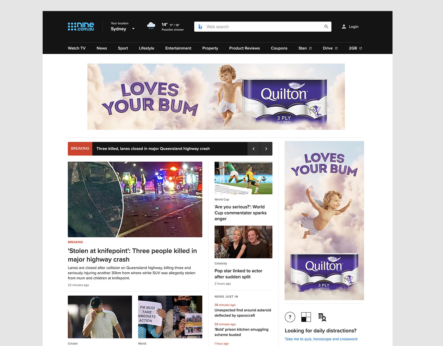Click the World Cup category label

(x=222, y=200)
